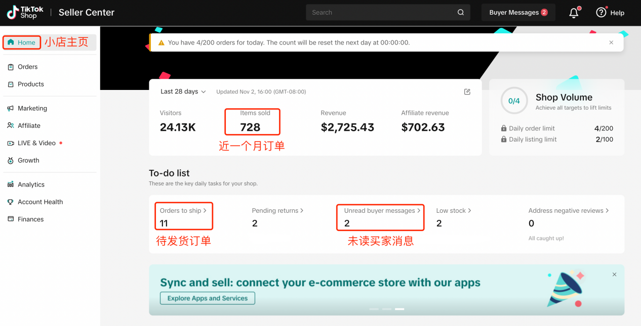Click the edit icon on metrics card

[x=467, y=91]
